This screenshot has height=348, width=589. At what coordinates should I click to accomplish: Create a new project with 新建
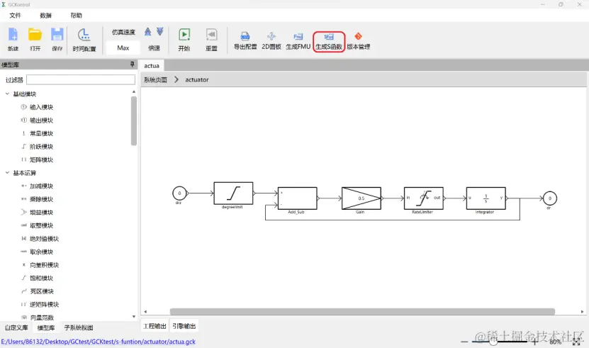coord(13,39)
